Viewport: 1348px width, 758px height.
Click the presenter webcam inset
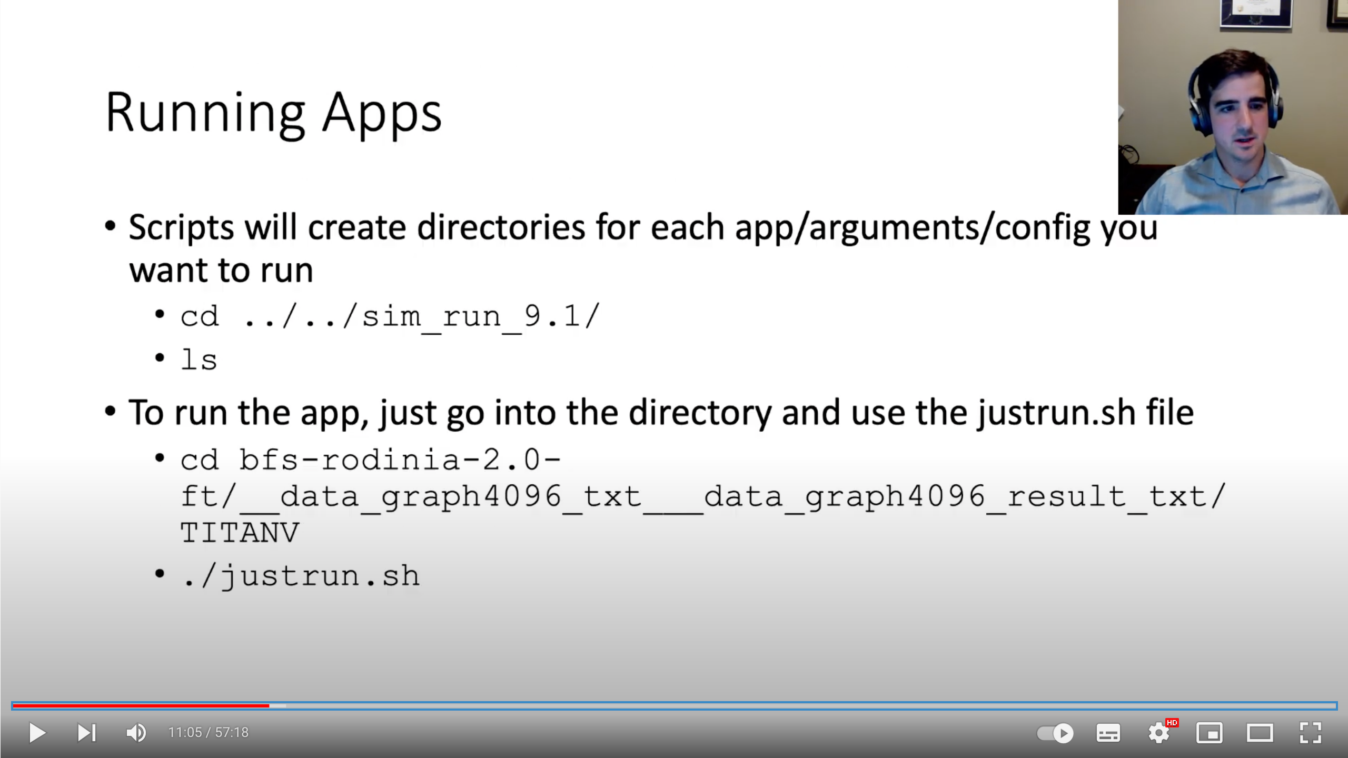coord(1232,108)
